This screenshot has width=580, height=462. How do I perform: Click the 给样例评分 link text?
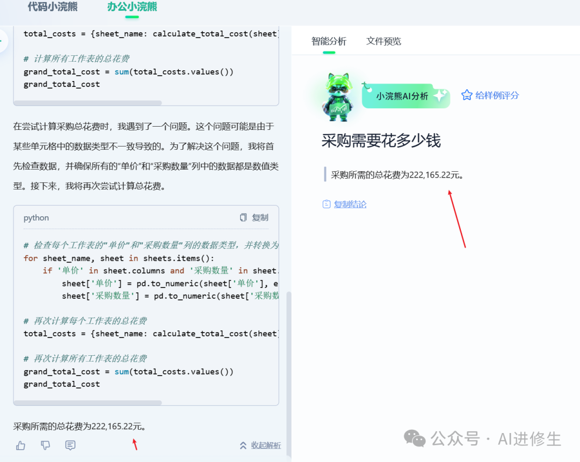497,96
